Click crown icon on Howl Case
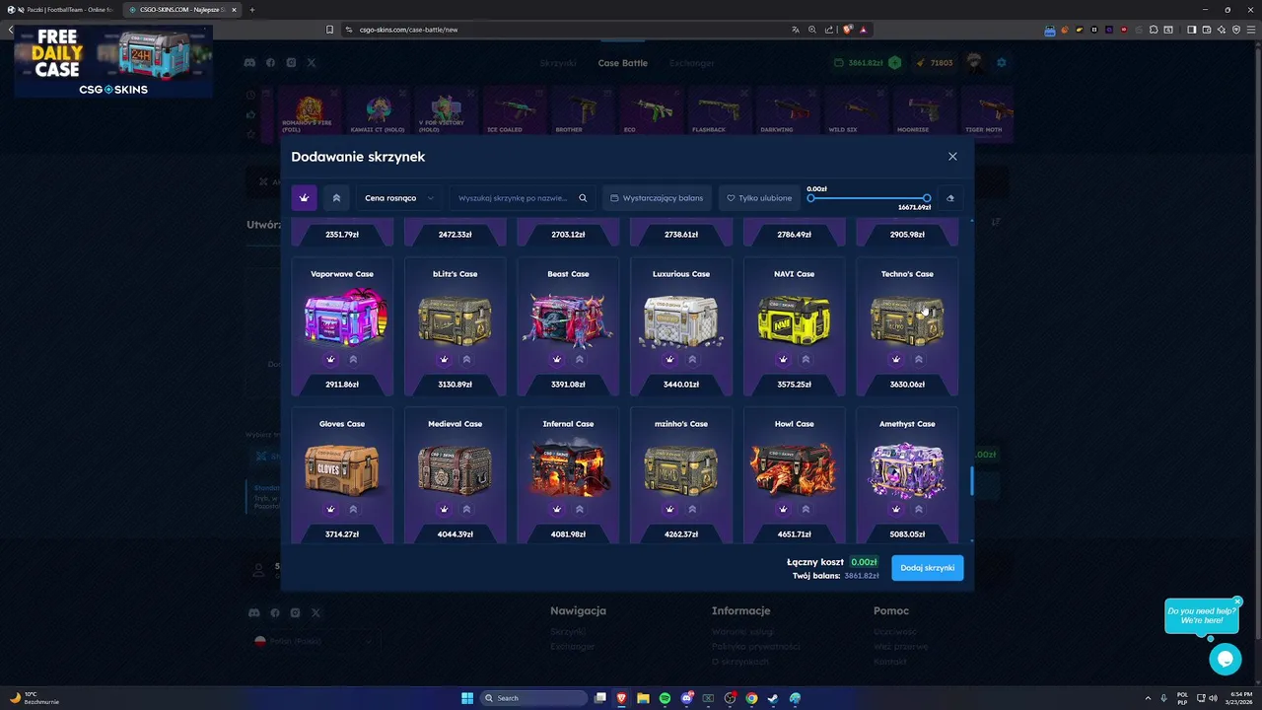Image resolution: width=1262 pixels, height=710 pixels. (783, 509)
